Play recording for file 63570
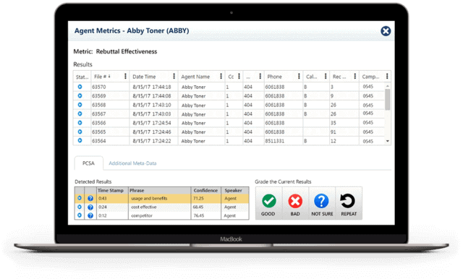The width and height of the screenshot is (463, 279). coord(80,87)
